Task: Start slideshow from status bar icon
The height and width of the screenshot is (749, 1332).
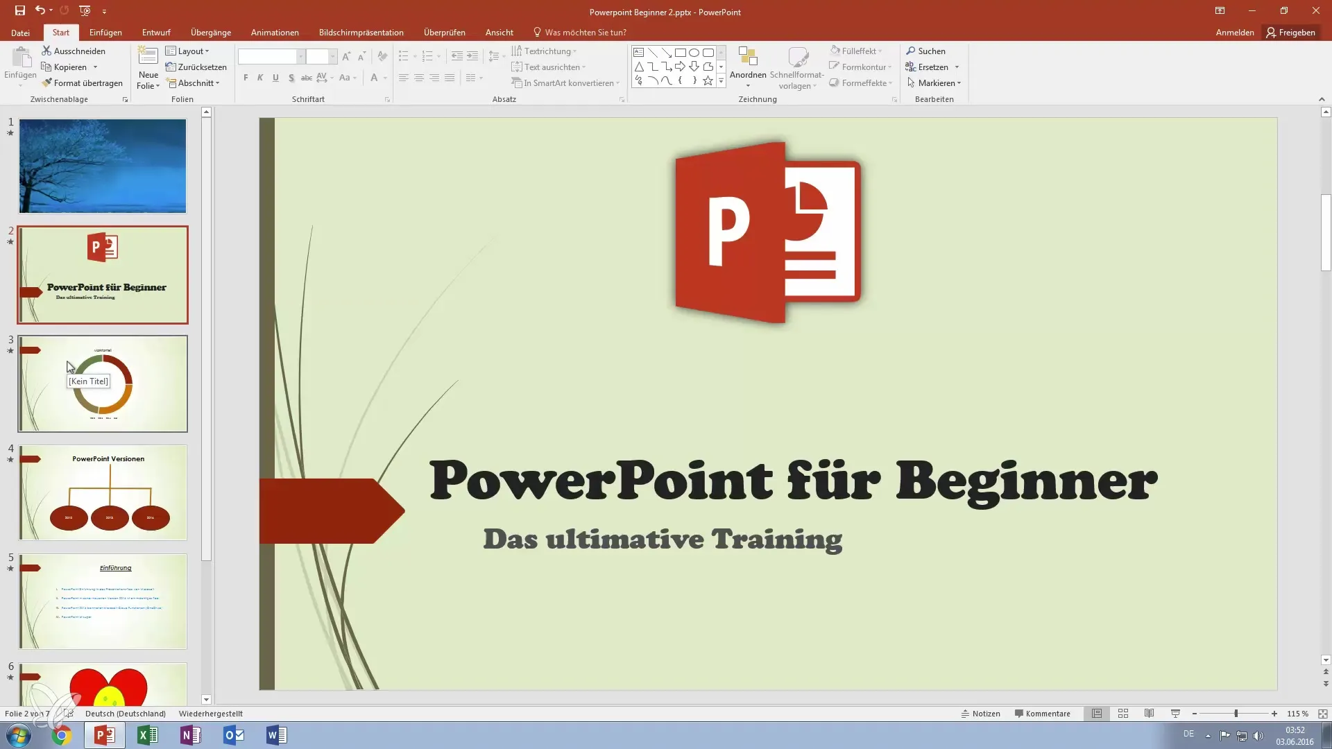Action: click(x=1175, y=714)
